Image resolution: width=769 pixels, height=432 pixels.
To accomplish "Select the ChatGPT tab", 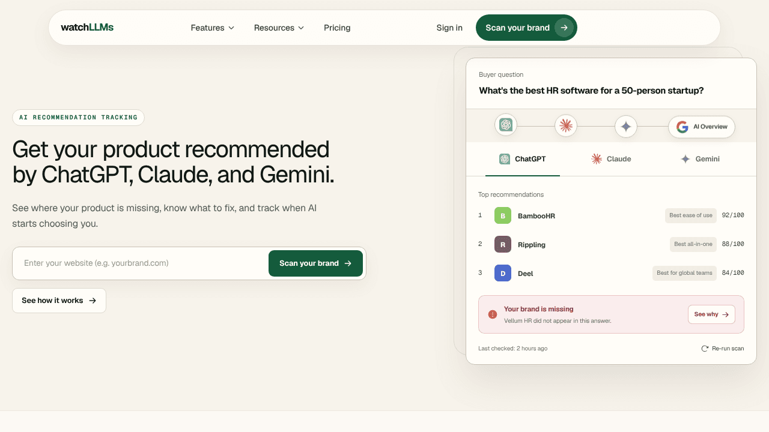I will (523, 159).
